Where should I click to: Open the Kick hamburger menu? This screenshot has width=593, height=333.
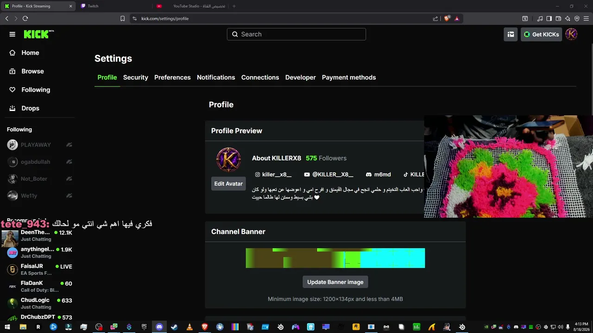pyautogui.click(x=13, y=34)
